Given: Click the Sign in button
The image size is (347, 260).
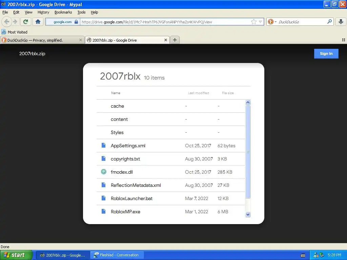Looking at the screenshot, I should coord(326,53).
